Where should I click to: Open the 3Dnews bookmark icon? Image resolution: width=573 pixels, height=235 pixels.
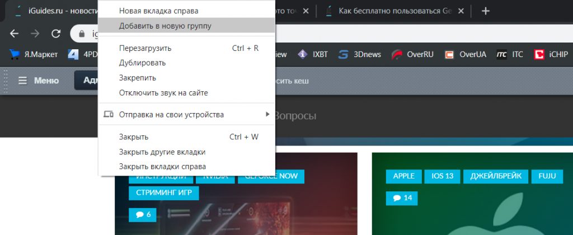[x=343, y=54]
